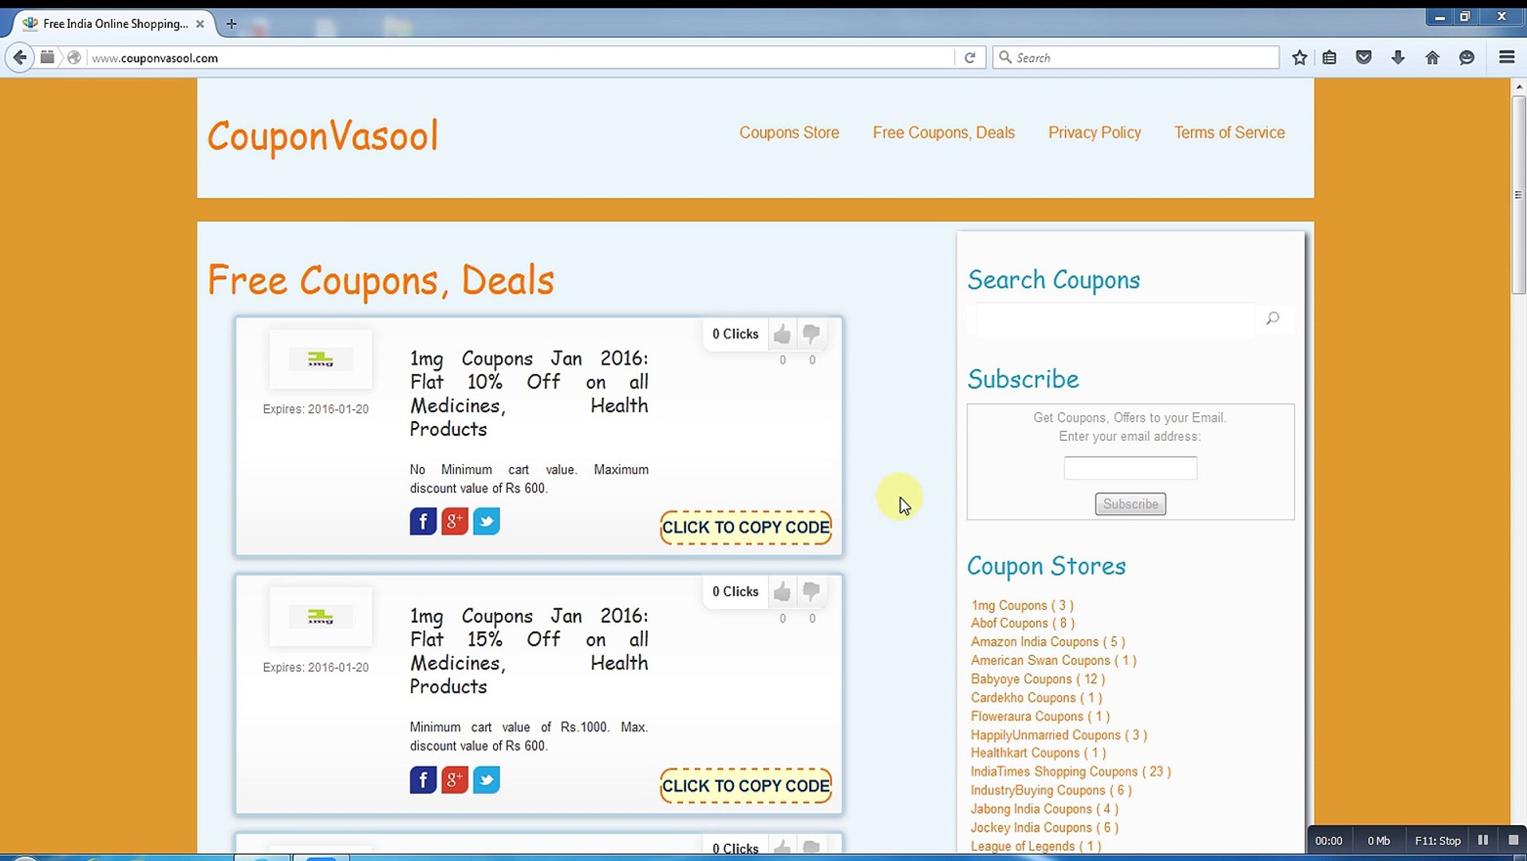Viewport: 1527px width, 861px height.
Task: Focus the browser Search box
Action: point(1136,57)
